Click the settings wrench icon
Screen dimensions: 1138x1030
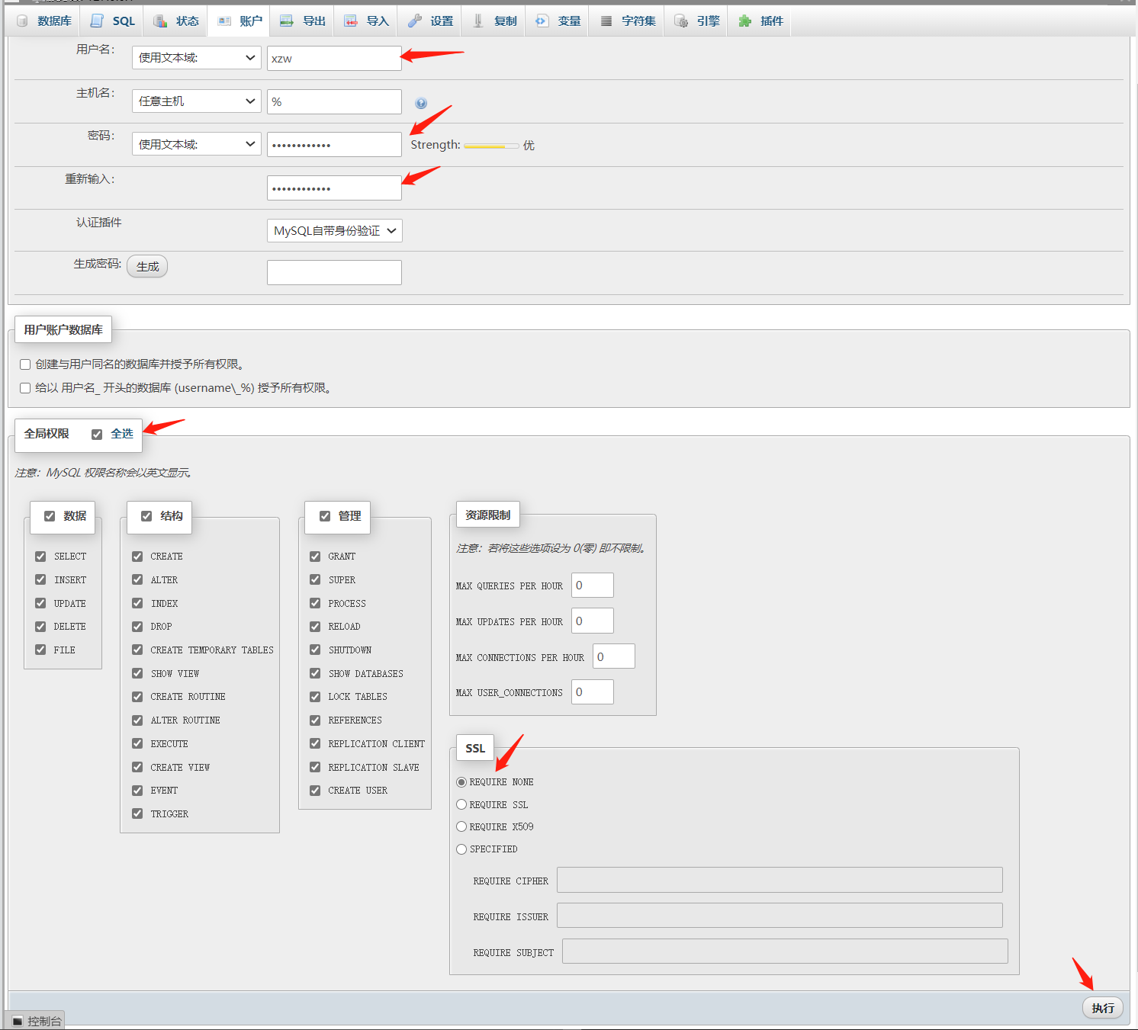point(414,21)
